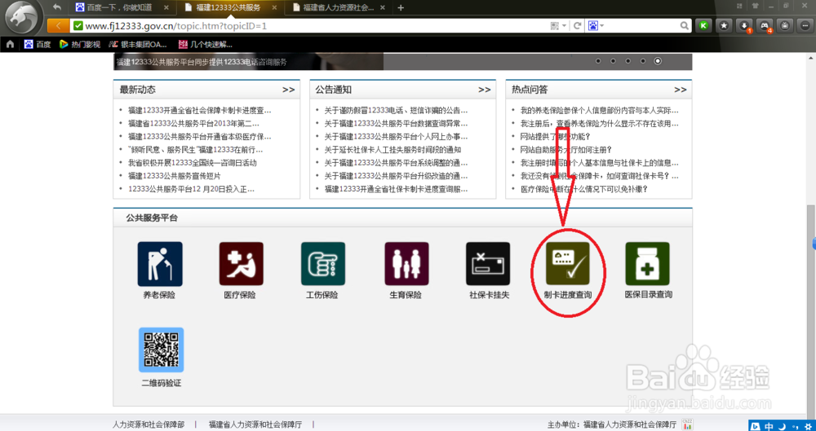Click the CNZZ statistics icon in footer
Image resolution: width=816 pixels, height=431 pixels.
[x=687, y=423]
